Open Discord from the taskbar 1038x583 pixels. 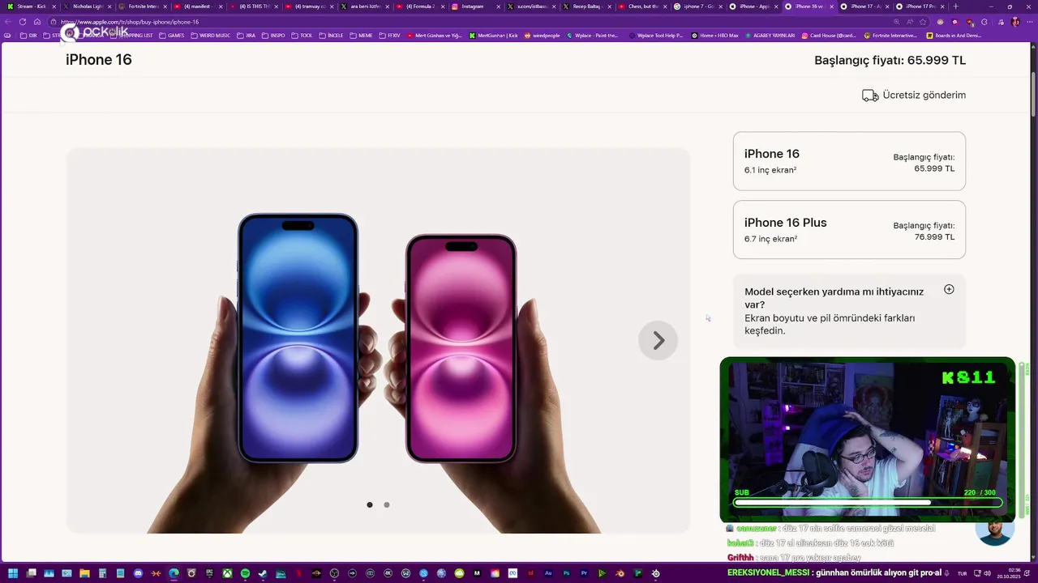138,574
